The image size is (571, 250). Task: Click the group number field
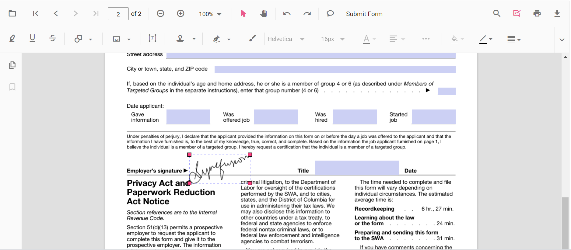tap(447, 91)
